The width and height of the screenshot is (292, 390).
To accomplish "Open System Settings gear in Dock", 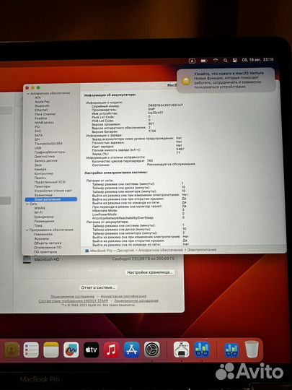I will (152, 350).
